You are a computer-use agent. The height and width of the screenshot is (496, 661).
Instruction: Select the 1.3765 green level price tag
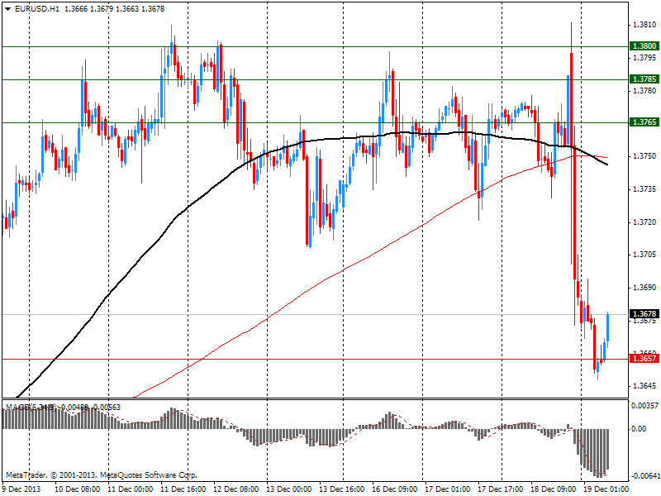[x=644, y=122]
